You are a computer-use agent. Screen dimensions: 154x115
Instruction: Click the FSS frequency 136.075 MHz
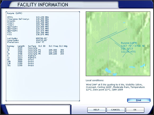42,35
